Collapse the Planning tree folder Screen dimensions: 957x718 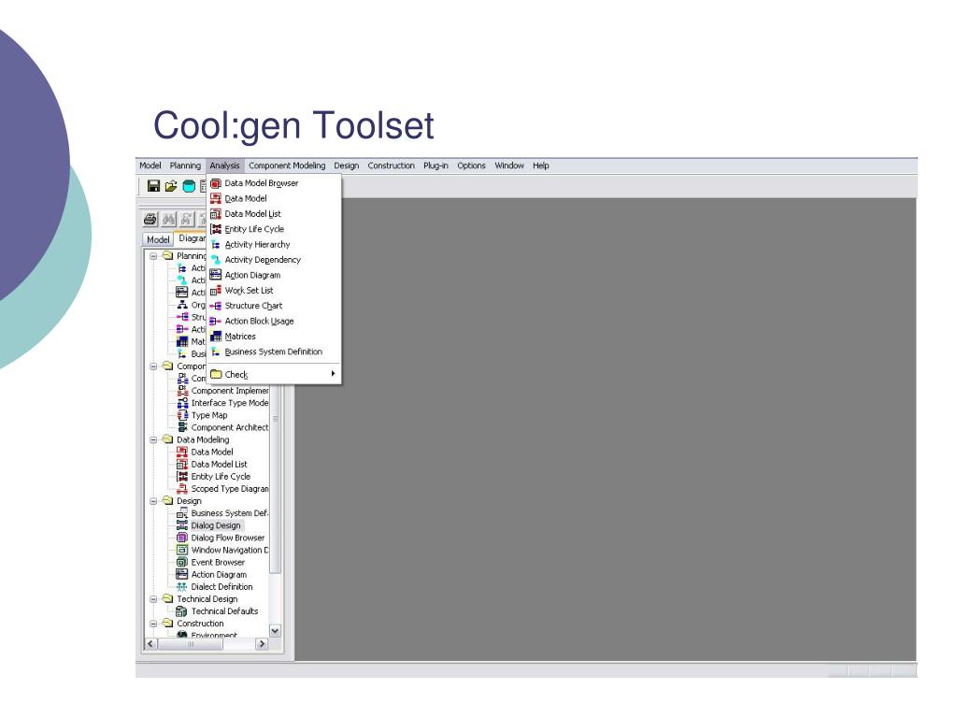(154, 256)
